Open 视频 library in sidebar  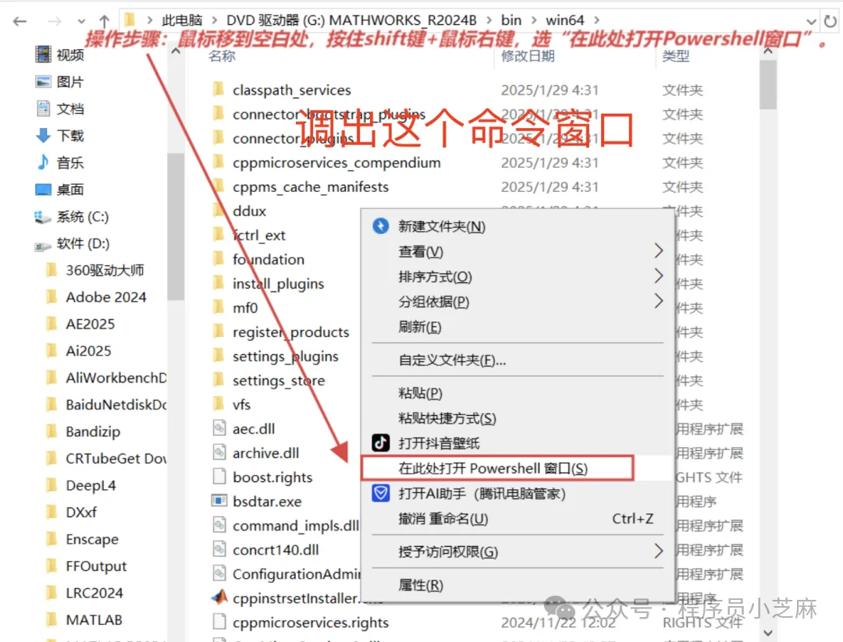point(59,55)
